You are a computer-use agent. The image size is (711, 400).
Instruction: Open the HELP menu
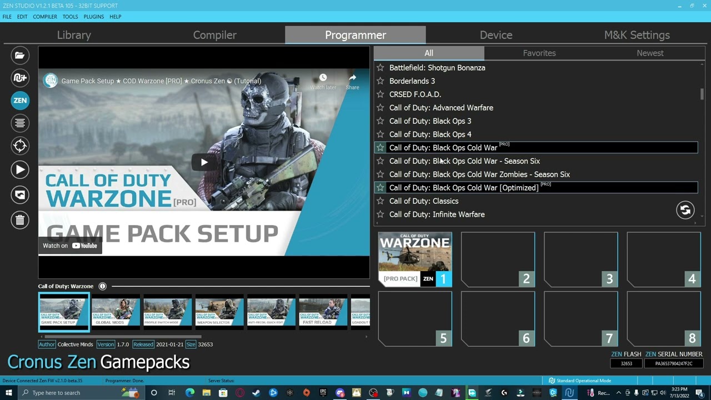116,17
